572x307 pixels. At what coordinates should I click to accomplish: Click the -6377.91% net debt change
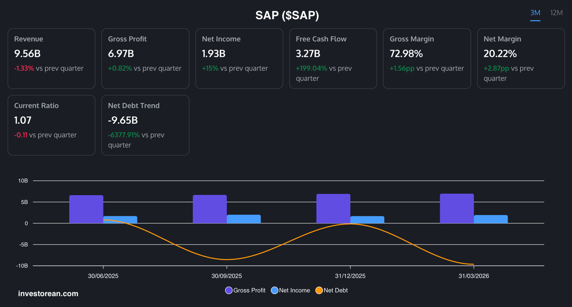124,135
